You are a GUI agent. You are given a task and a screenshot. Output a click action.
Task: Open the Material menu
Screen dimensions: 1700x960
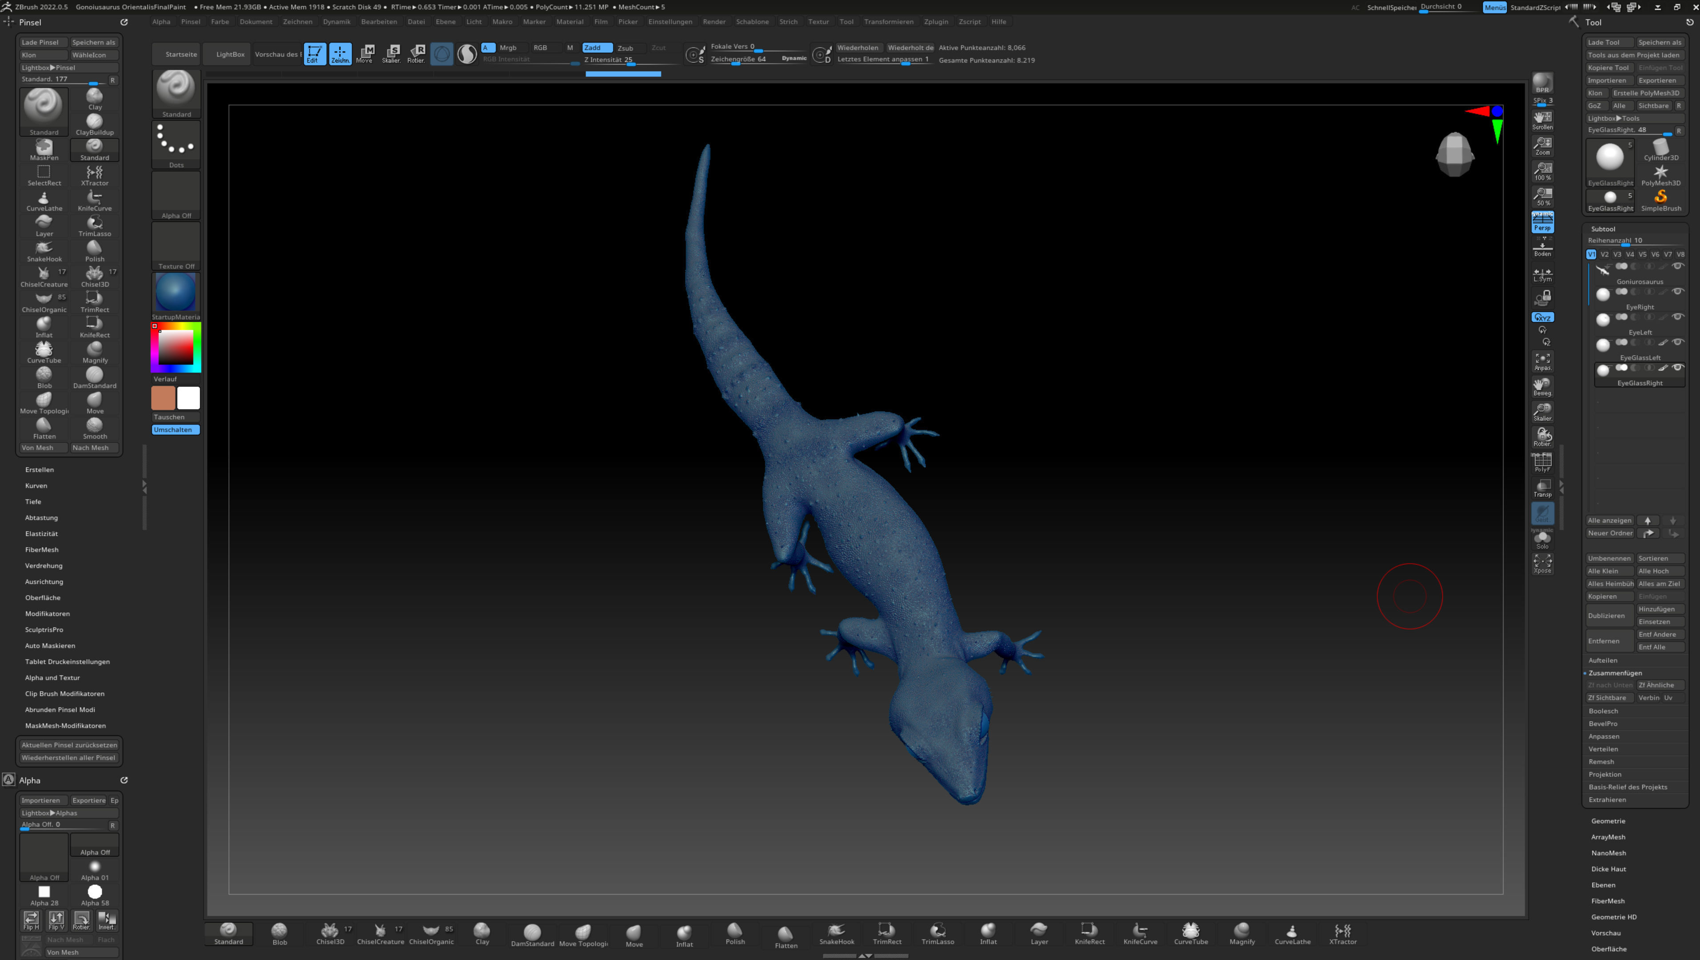pyautogui.click(x=570, y=22)
